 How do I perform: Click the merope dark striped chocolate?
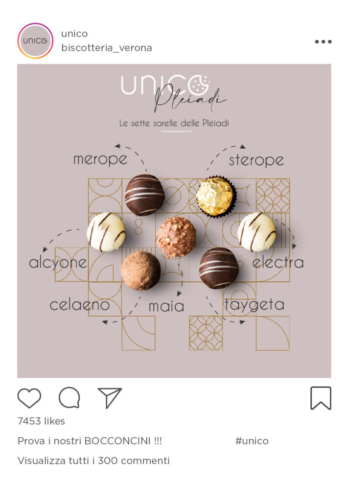click(x=144, y=195)
